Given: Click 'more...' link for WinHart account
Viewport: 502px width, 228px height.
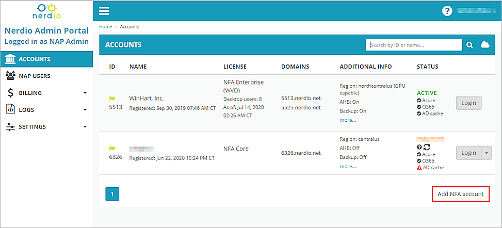Looking at the screenshot, I should pyautogui.click(x=348, y=120).
